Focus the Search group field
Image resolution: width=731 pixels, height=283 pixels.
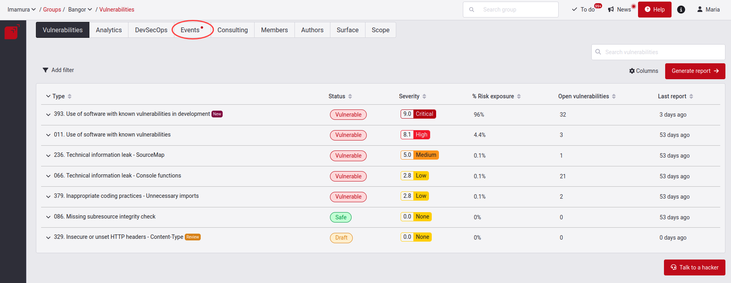coord(511,10)
